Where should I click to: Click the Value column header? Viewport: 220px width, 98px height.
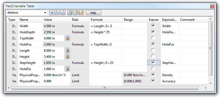(56, 20)
